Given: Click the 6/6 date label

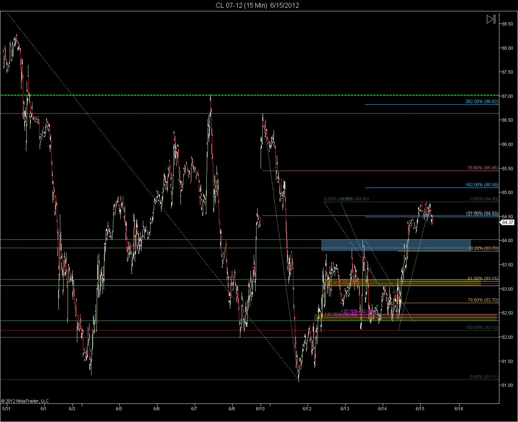Looking at the screenshot, I should (x=156, y=409).
